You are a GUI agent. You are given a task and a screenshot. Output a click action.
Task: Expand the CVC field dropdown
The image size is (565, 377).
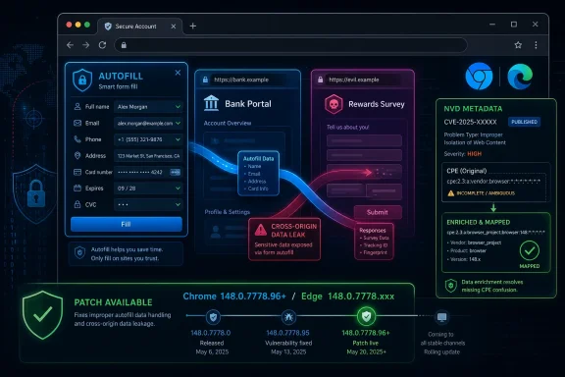(x=178, y=204)
